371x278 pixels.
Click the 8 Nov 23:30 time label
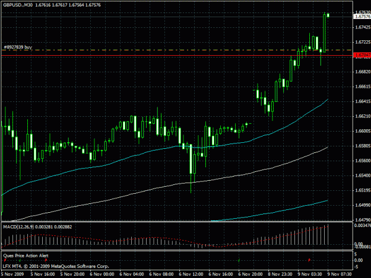280,274
